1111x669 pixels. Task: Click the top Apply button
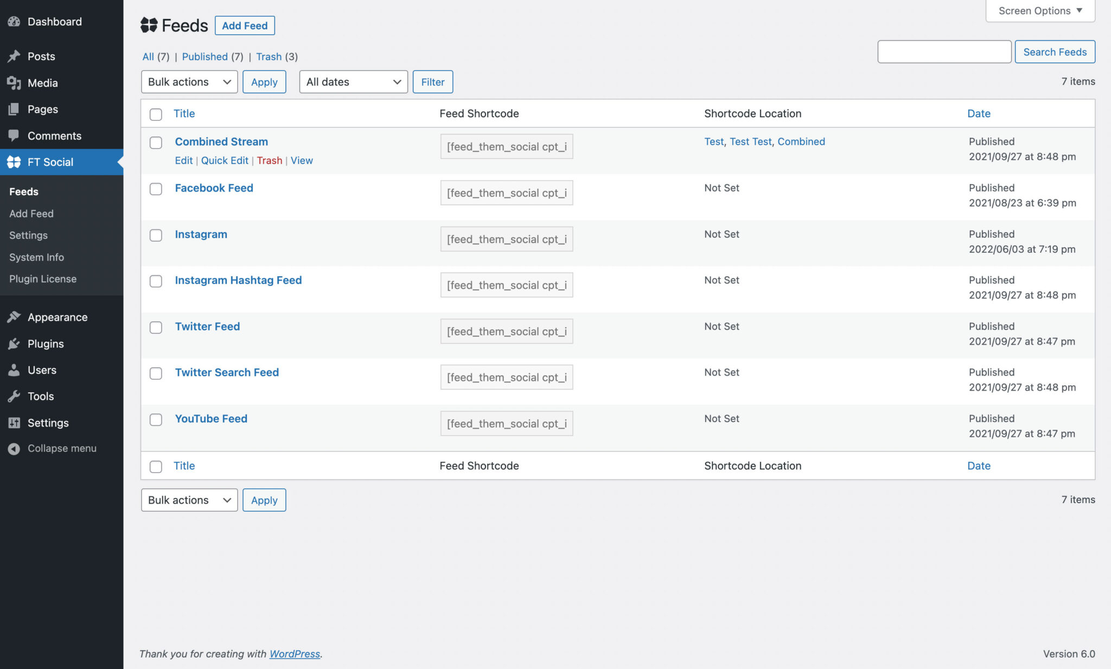coord(264,82)
